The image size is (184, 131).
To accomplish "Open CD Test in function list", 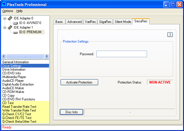I will [x=25, y=103].
